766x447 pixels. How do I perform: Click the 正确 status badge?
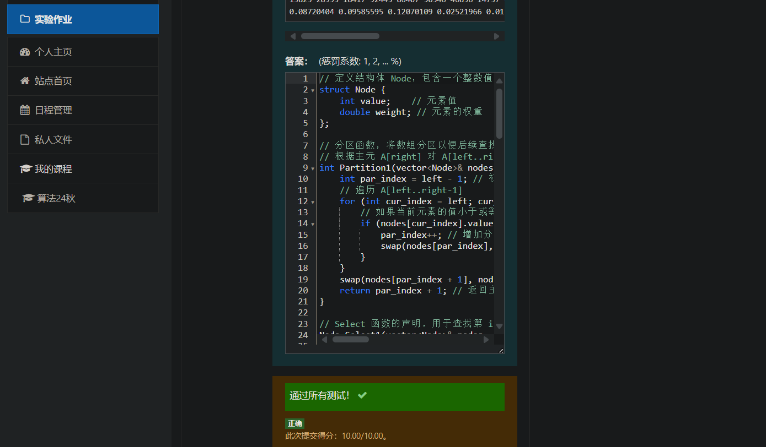click(294, 423)
